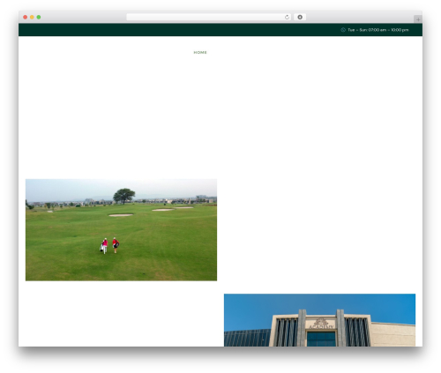Open a new tab with the plus button
Screen dimensions: 441x373
pos(418,19)
